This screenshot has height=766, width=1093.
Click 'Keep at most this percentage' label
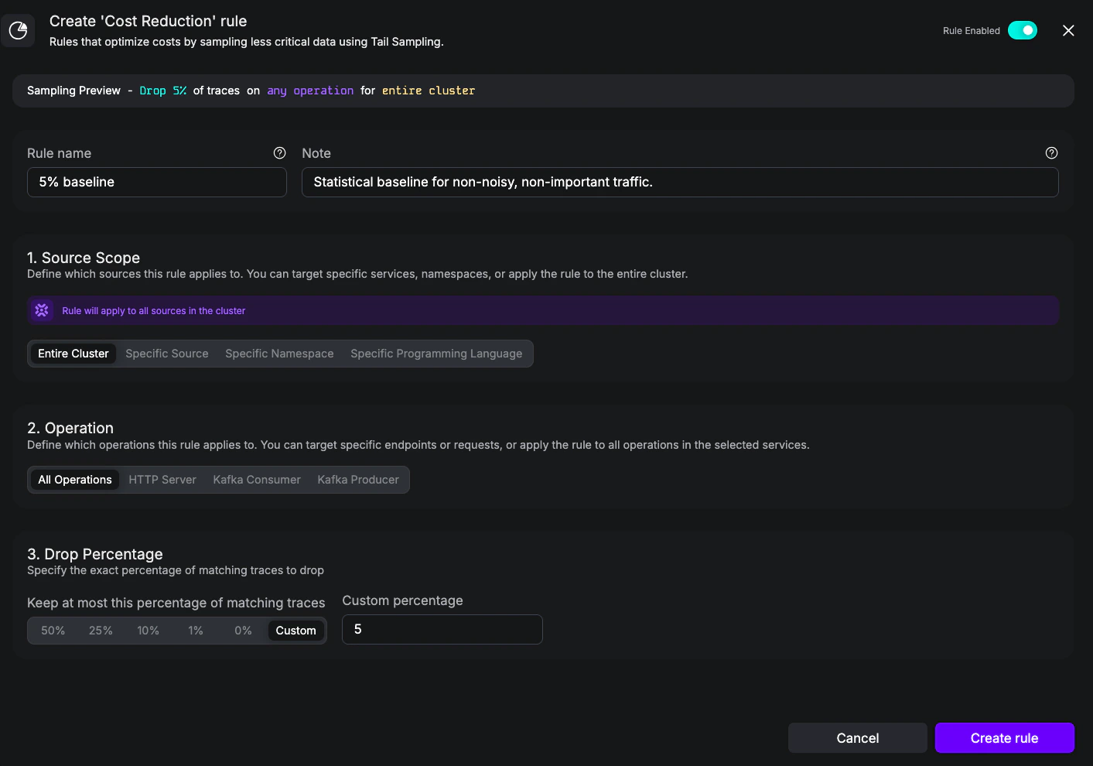coord(176,603)
